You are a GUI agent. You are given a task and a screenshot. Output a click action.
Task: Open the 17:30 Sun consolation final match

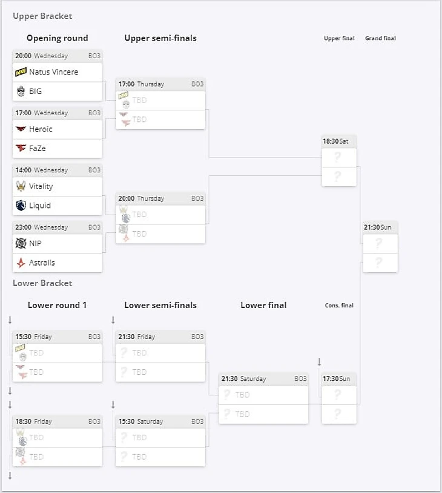[339, 378]
